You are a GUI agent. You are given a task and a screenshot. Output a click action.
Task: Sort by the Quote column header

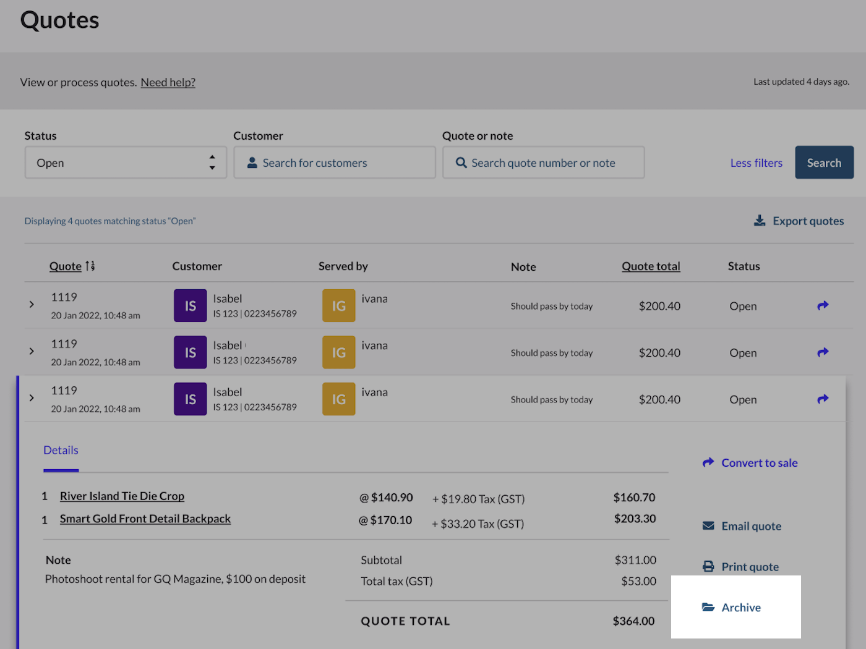pos(66,266)
